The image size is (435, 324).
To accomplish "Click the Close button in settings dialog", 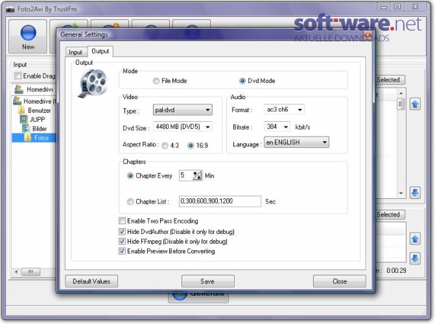I will (340, 281).
